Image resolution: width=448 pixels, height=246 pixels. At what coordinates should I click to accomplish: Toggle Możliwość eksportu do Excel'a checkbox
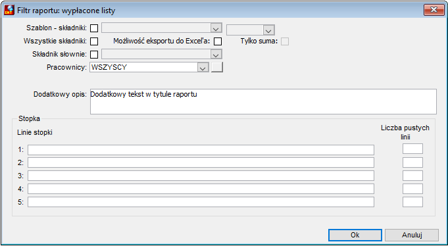tap(218, 41)
